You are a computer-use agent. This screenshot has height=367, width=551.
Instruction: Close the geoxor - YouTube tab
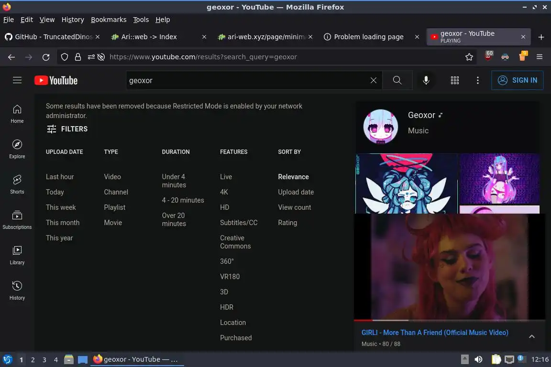coord(523,37)
